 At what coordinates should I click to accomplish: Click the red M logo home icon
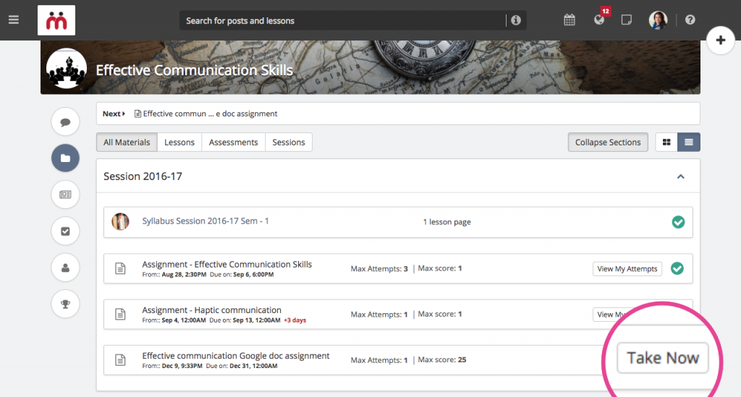click(56, 20)
